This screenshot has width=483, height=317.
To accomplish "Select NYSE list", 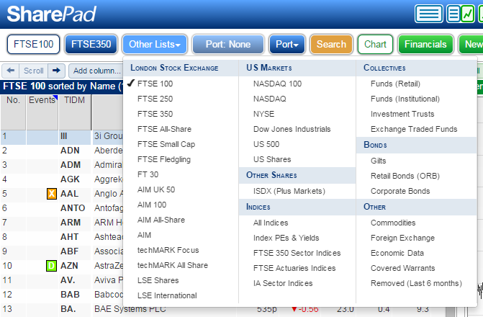I will (x=263, y=114).
